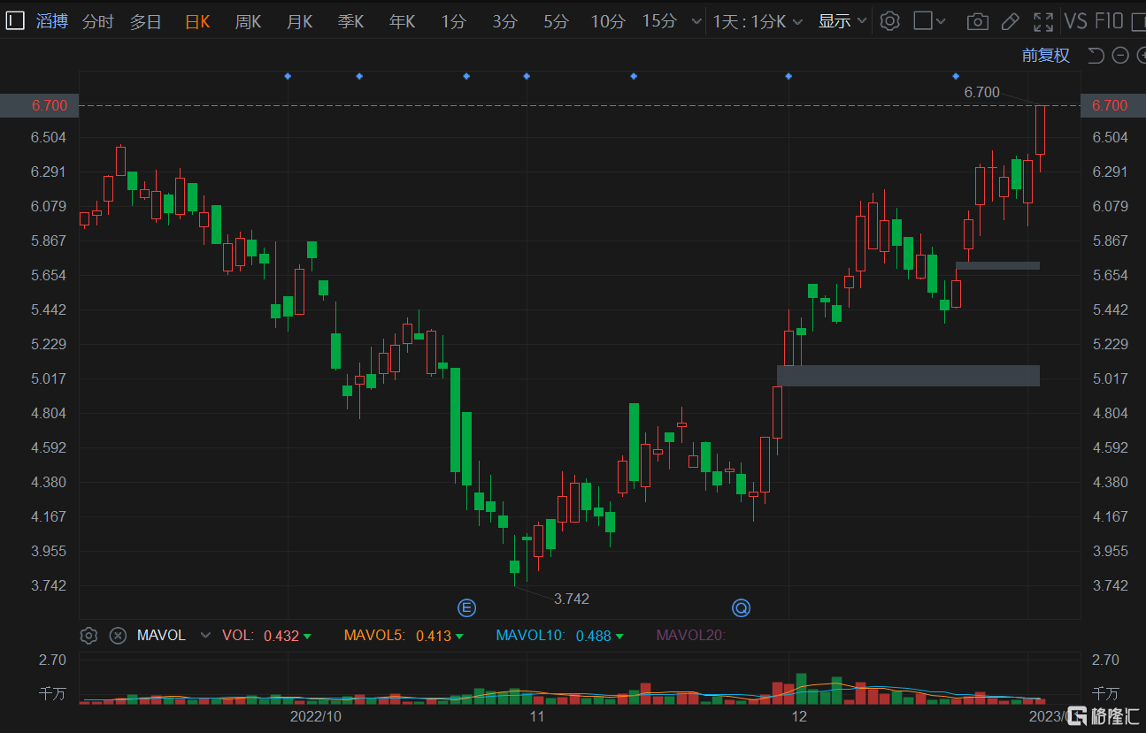Click the MAVOL20: legend label
Viewport: 1146px width, 733px height.
pyautogui.click(x=690, y=636)
